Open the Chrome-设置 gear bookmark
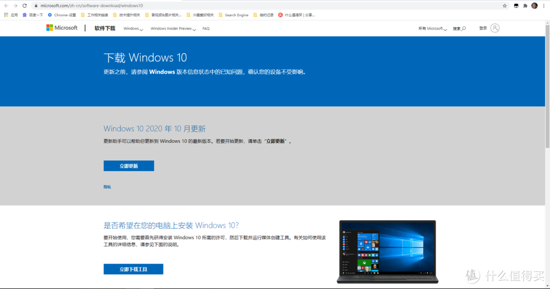The width and height of the screenshot is (550, 289). pyautogui.click(x=62, y=15)
